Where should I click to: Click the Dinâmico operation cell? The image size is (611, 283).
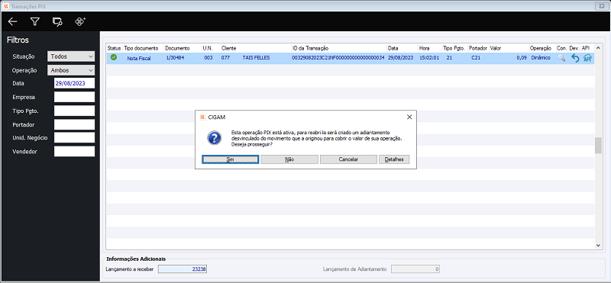point(541,58)
